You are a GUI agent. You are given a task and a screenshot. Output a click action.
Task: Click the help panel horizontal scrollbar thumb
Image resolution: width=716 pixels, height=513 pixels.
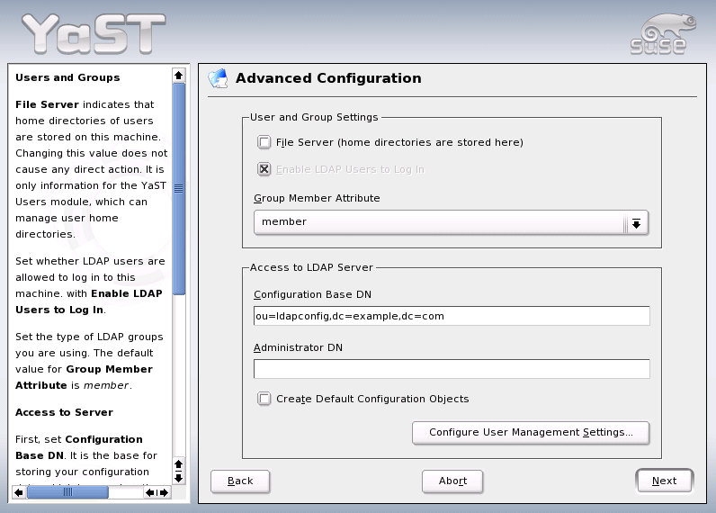67,492
